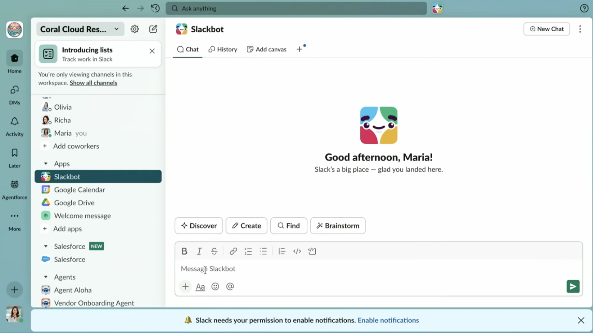593x333 pixels.
Task: Open the code block formatting icon
Action: (x=296, y=251)
